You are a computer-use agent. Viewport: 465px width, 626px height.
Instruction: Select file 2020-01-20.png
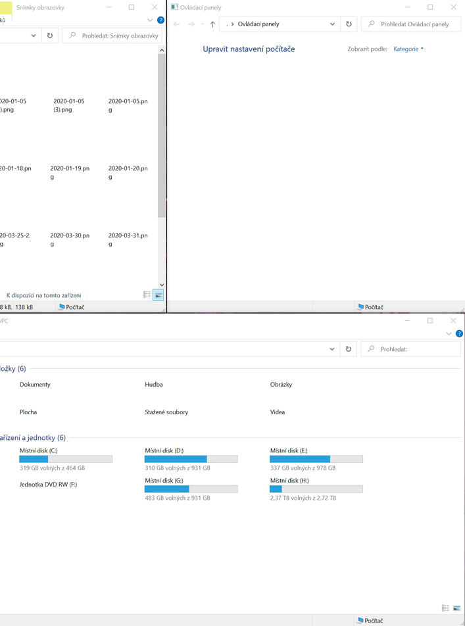128,172
